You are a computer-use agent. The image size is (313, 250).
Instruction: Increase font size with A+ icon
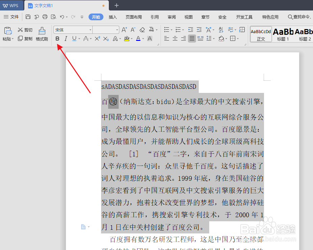tap(124, 30)
